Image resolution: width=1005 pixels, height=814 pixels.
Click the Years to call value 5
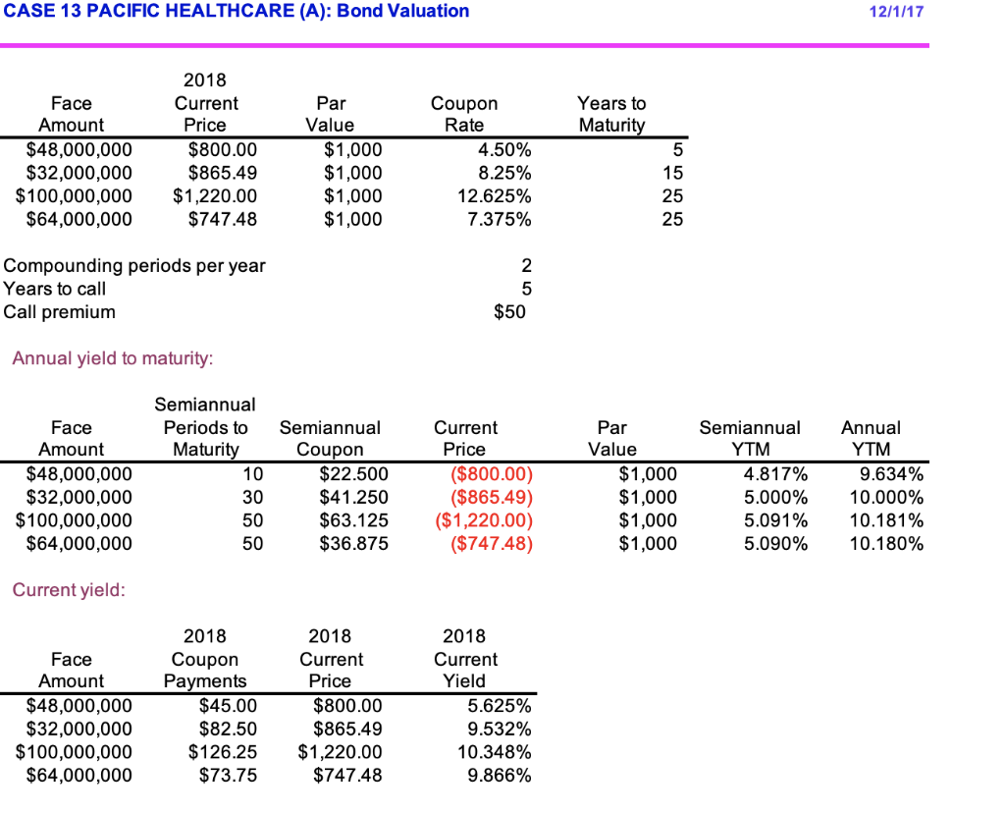pyautogui.click(x=526, y=289)
